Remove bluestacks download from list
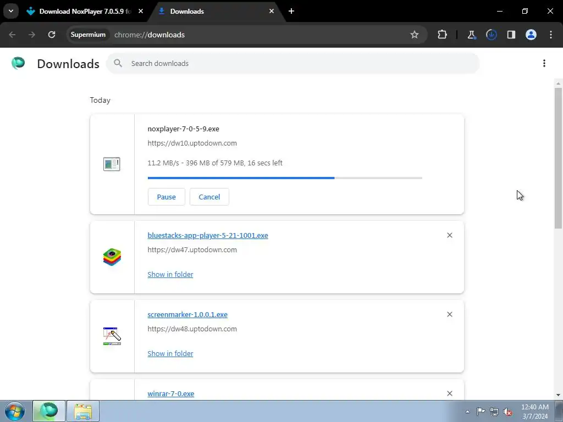Screen dimensions: 563x422 [x=450, y=235]
